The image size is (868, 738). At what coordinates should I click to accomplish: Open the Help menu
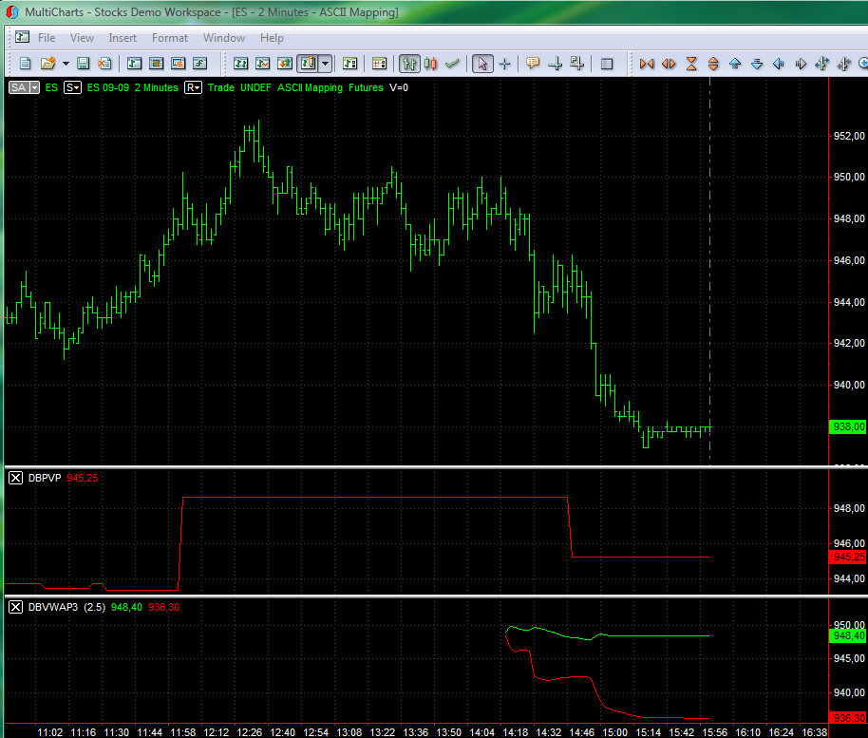tap(272, 38)
